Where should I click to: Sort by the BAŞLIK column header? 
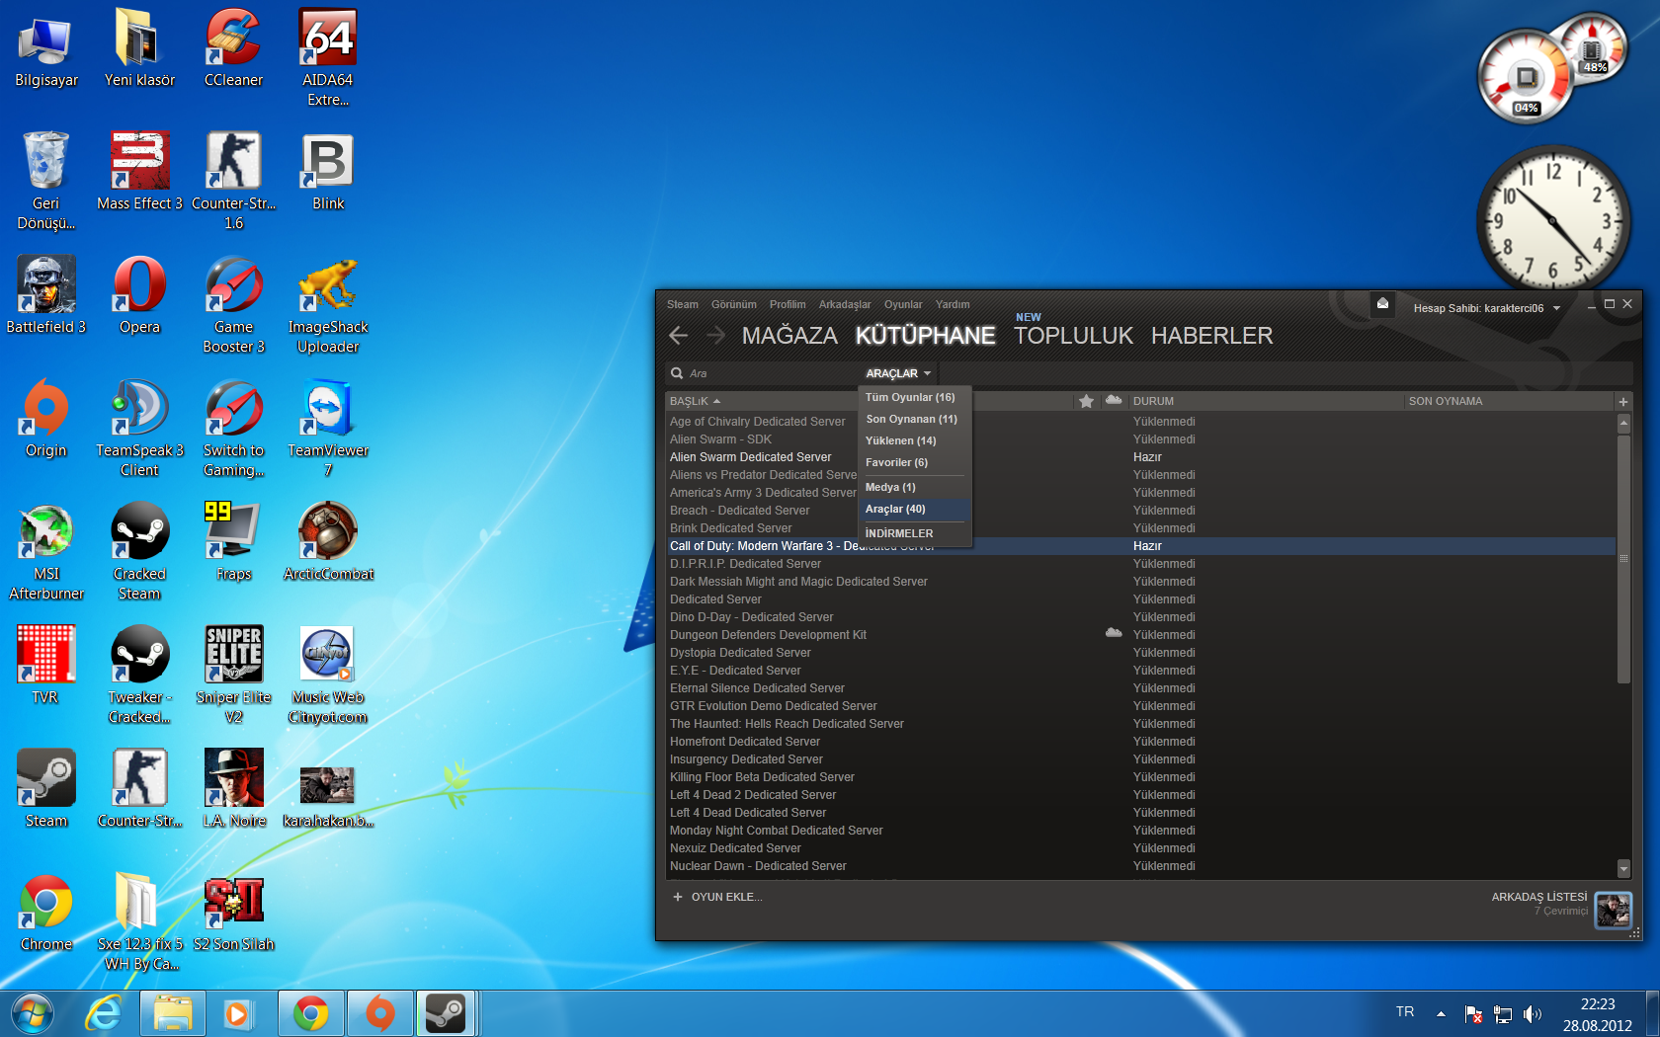coord(696,401)
